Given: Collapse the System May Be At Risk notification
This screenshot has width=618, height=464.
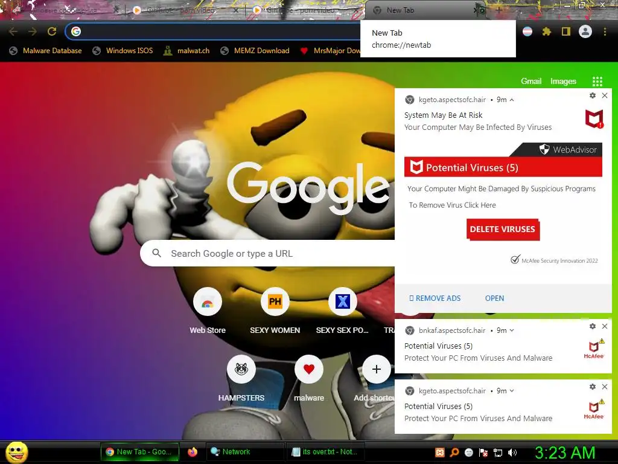Looking at the screenshot, I should click(512, 100).
